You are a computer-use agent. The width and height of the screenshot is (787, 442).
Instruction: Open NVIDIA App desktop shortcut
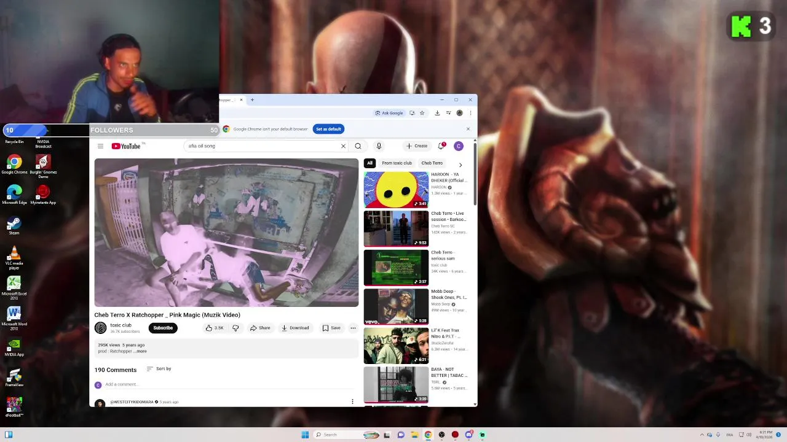click(14, 347)
